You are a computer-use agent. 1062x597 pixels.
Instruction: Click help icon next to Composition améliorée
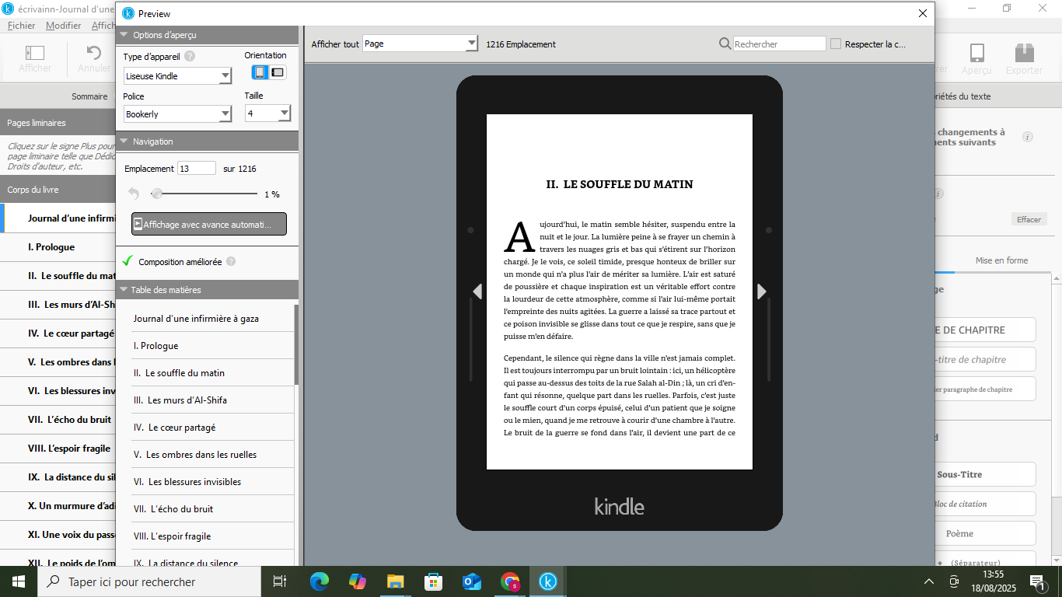(x=231, y=262)
